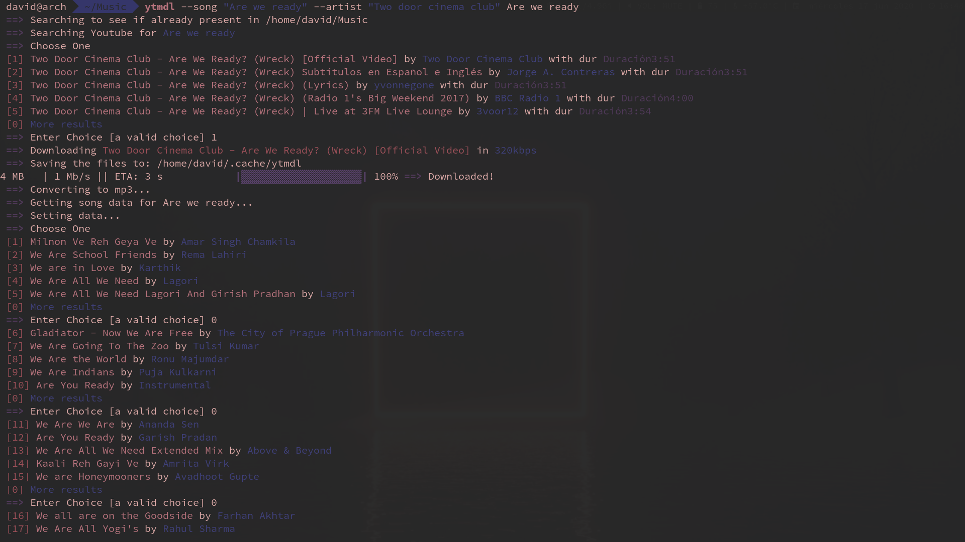Click the Farhan Akhtar artist name
Viewport: 965px width, 542px height.
pos(256,516)
